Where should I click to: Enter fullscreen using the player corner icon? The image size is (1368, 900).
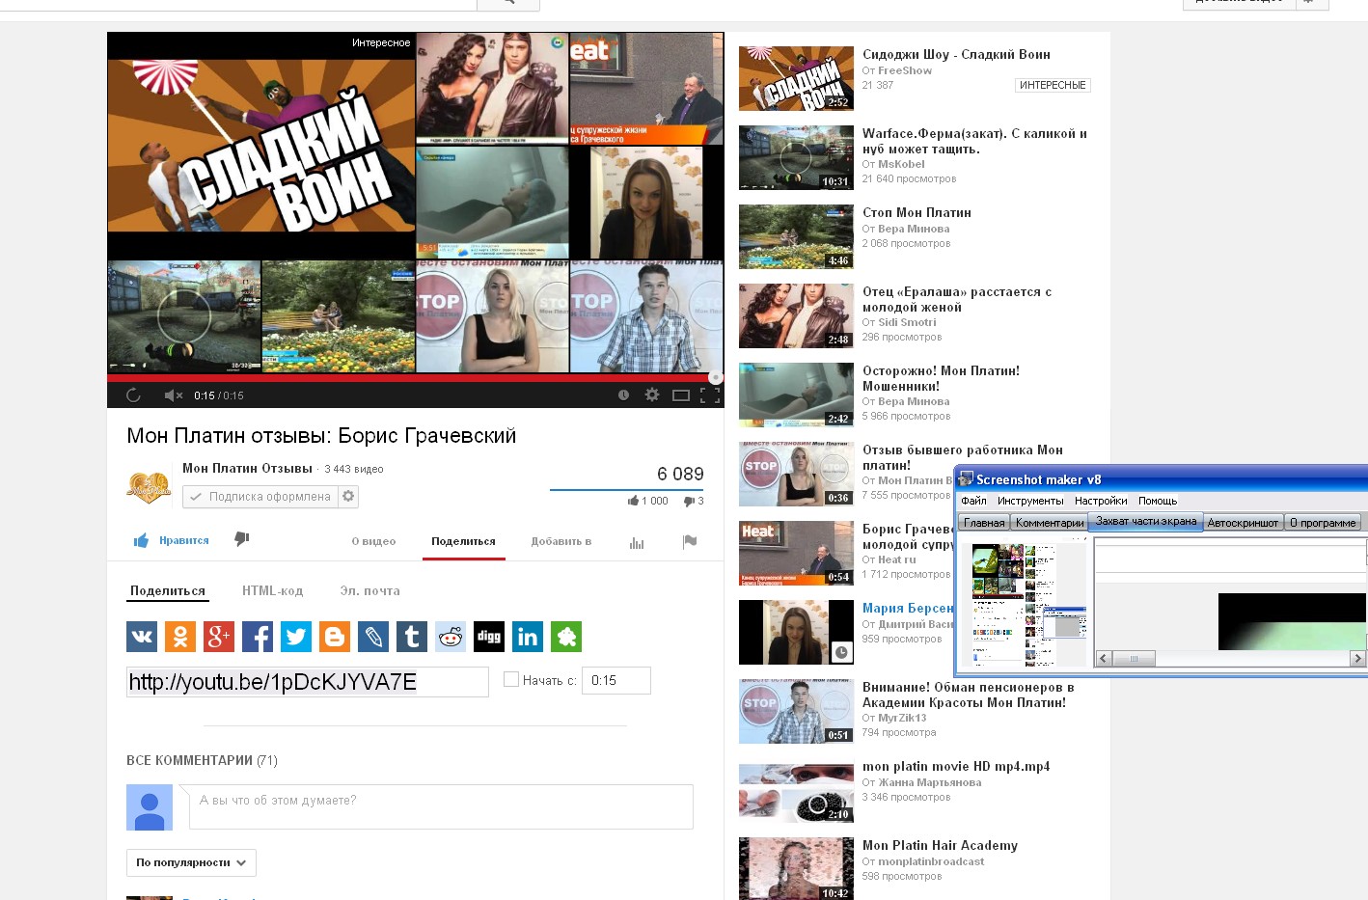tap(710, 395)
